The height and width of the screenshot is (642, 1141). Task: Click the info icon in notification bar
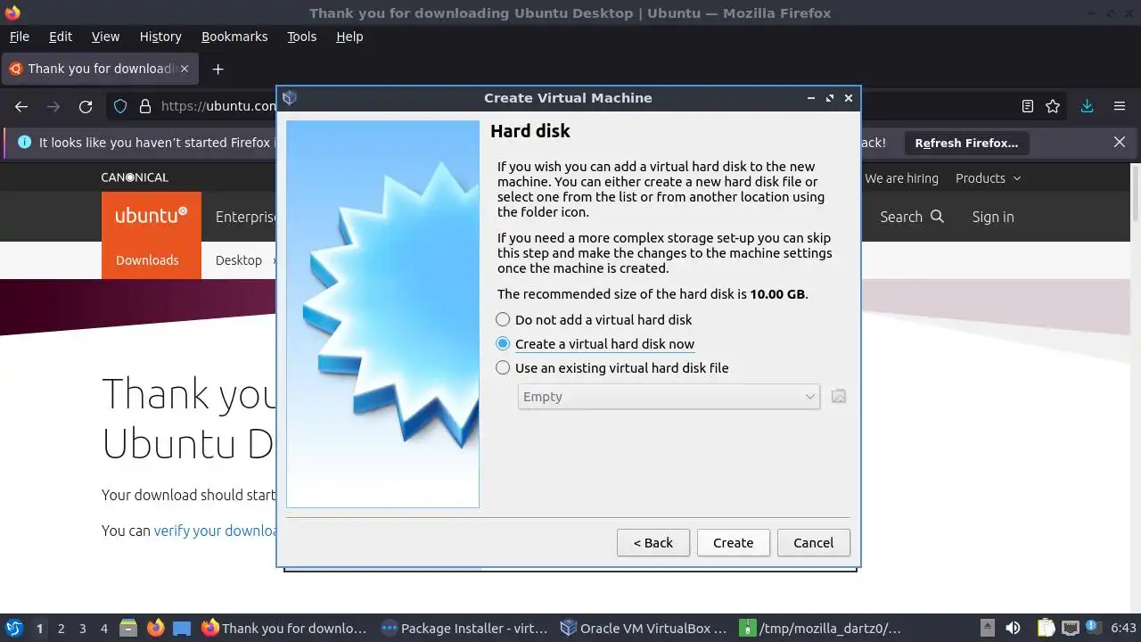point(24,142)
